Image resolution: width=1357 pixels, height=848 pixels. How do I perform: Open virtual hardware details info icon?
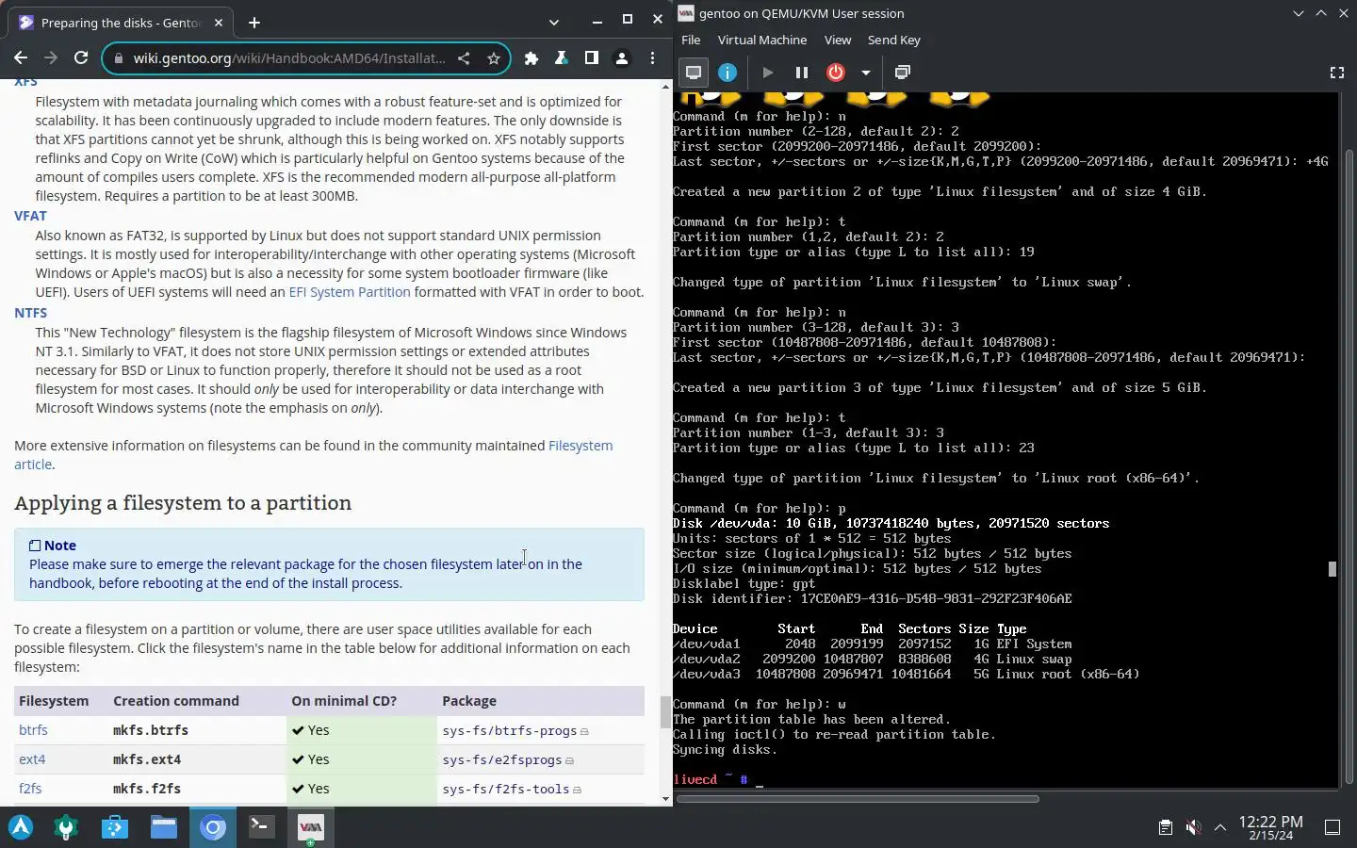[x=728, y=73]
